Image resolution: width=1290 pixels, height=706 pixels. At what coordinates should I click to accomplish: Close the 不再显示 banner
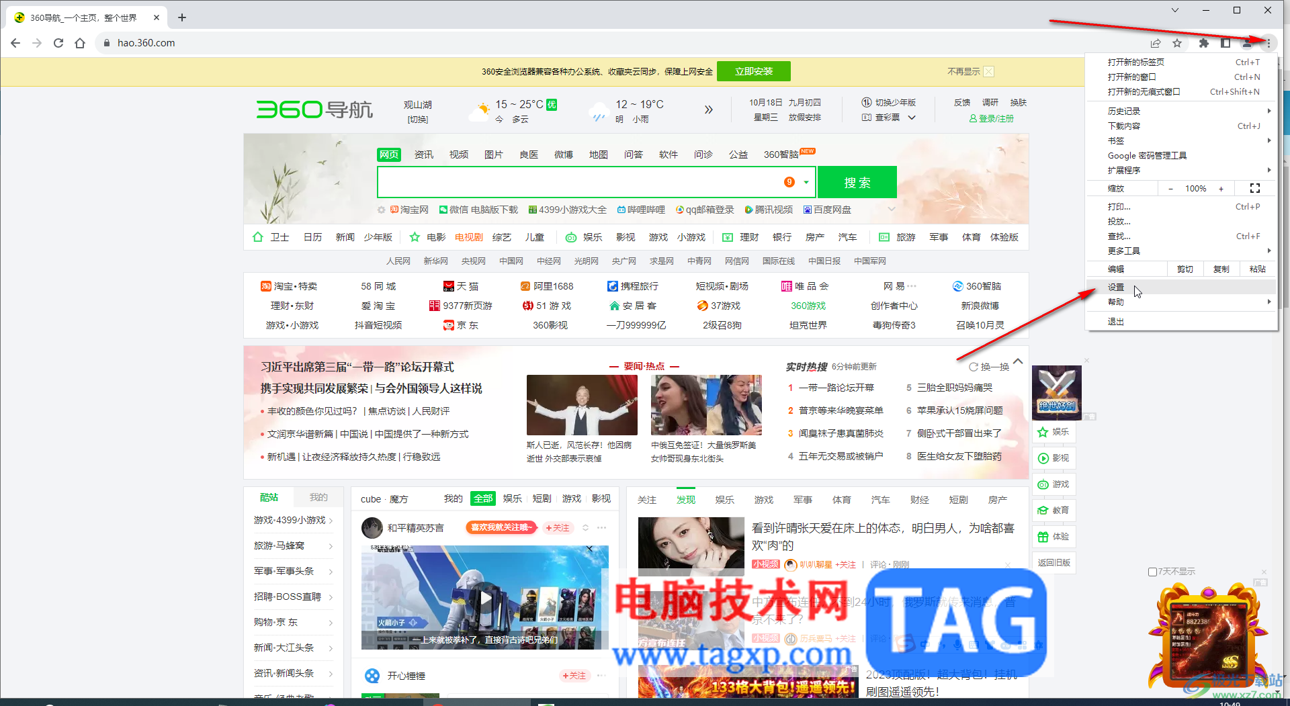click(x=989, y=72)
